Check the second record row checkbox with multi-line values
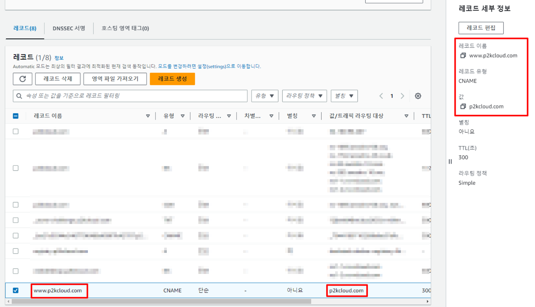 click(x=16, y=168)
